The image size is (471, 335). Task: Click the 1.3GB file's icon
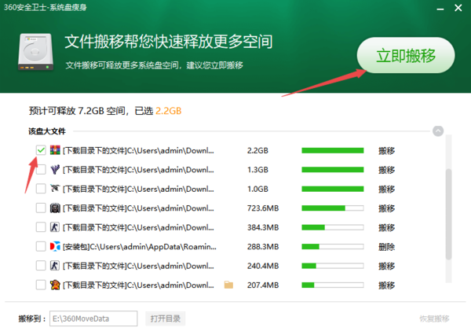click(55, 170)
